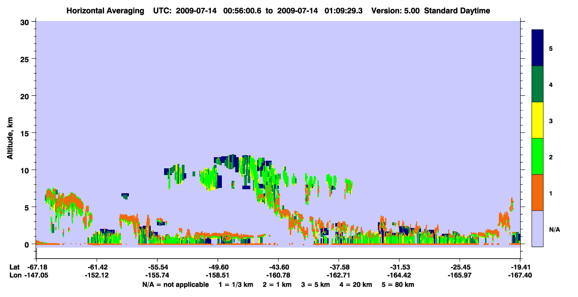Image resolution: width=578 pixels, height=297 pixels.
Task: Click legend text '3 = 5 km'
Action: coord(315,285)
